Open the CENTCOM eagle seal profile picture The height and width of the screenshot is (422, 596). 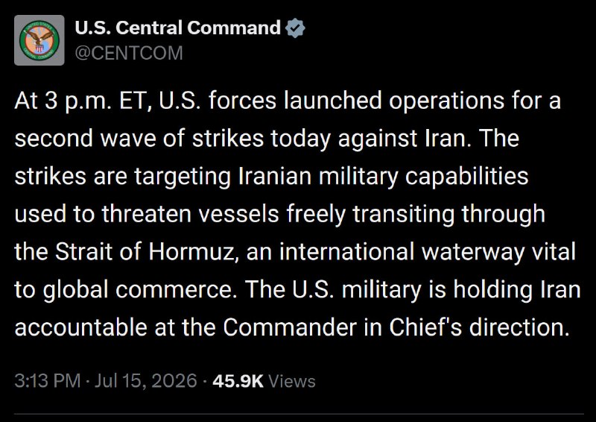pyautogui.click(x=39, y=40)
